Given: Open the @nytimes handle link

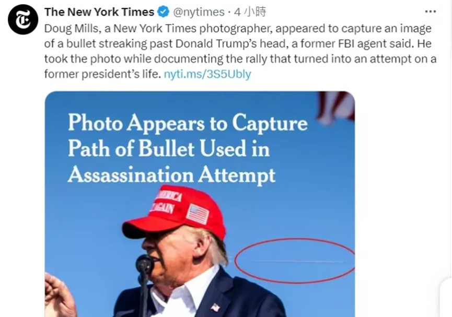Looking at the screenshot, I should (x=199, y=12).
